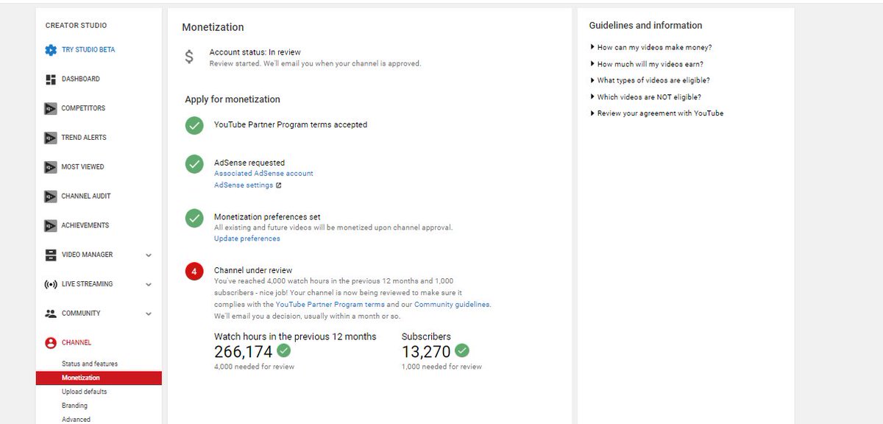The width and height of the screenshot is (883, 424).
Task: Open Trend Alerts section
Action: coord(84,138)
